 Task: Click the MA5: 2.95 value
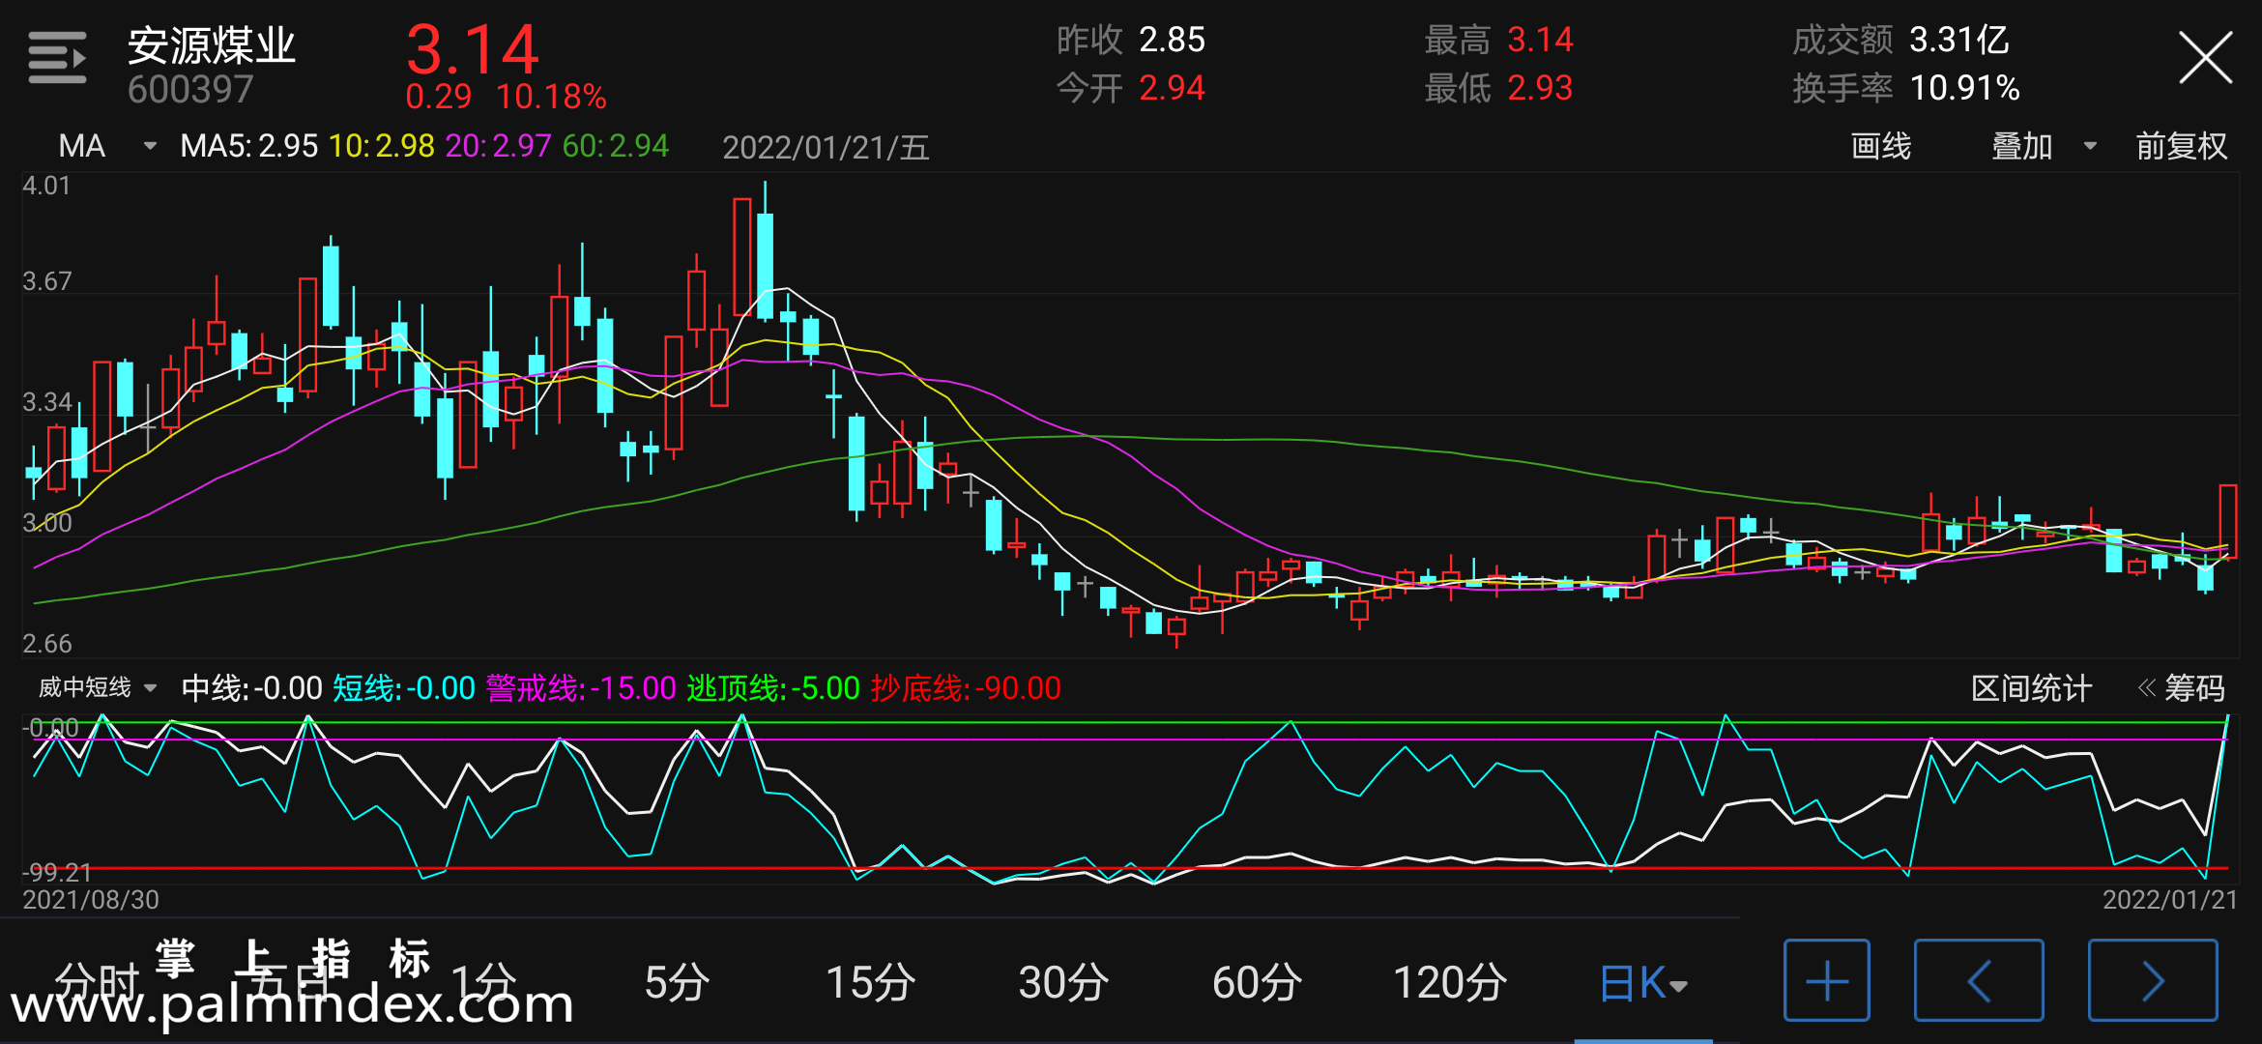248,146
